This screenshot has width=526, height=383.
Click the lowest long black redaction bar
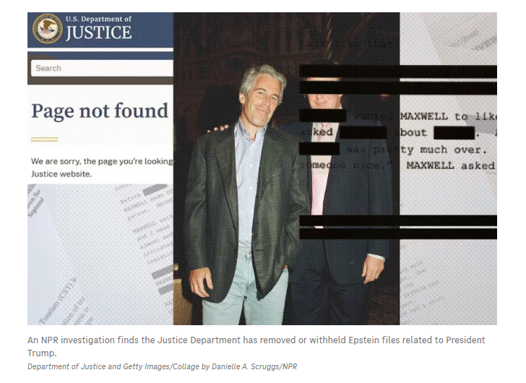(398, 233)
